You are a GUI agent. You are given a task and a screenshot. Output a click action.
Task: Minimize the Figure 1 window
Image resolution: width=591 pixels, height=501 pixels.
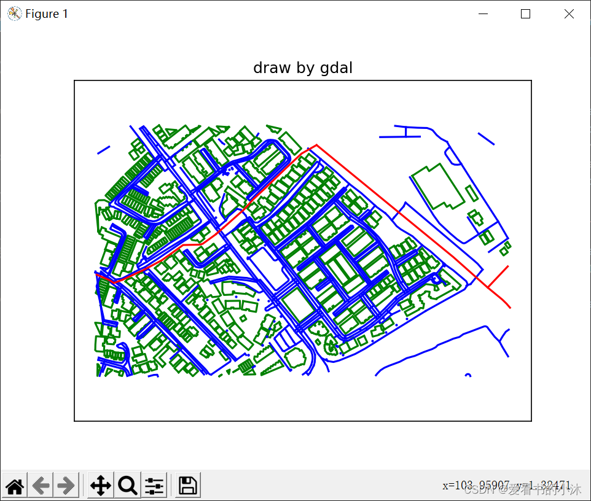click(x=483, y=14)
